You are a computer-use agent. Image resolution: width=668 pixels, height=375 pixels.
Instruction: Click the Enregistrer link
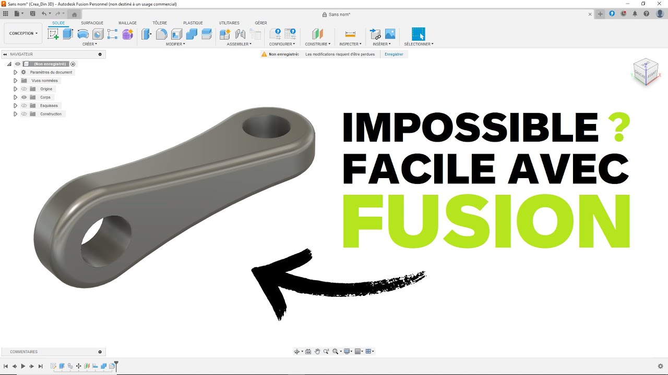click(x=394, y=54)
